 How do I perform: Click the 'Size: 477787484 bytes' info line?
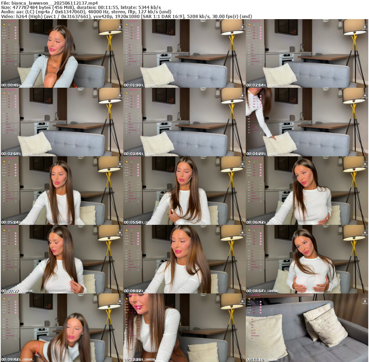[81, 7]
